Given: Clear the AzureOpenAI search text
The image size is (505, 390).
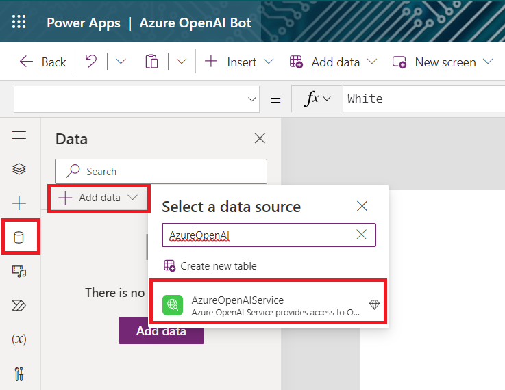Looking at the screenshot, I should coord(362,235).
